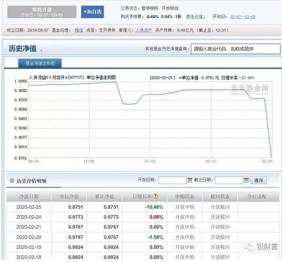Click the 查询 query button

[258, 180]
